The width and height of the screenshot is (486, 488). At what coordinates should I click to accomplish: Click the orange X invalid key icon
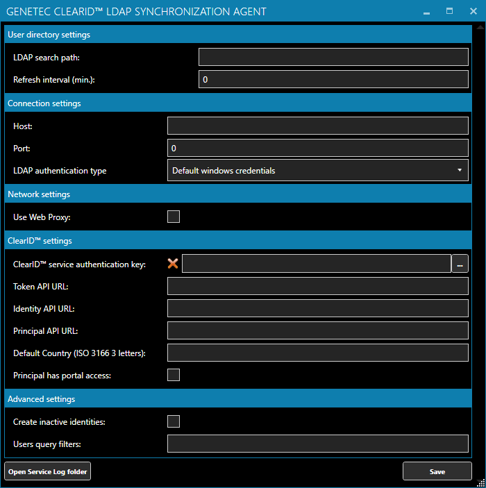(x=173, y=264)
